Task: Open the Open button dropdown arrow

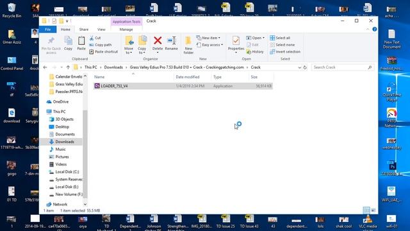Action: point(263,38)
